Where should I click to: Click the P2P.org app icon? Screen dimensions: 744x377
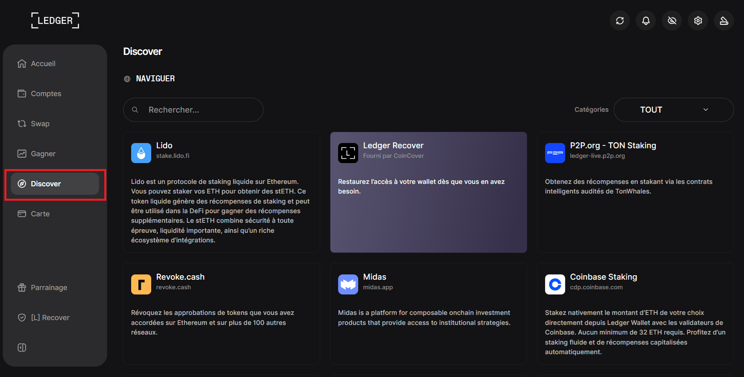pos(555,153)
